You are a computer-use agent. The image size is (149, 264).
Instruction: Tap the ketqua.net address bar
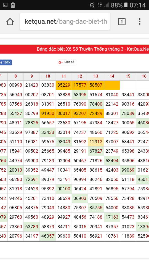(x=65, y=21)
